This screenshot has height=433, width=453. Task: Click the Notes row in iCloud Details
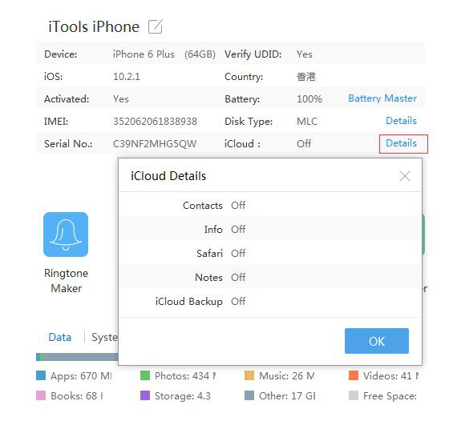[x=270, y=277]
